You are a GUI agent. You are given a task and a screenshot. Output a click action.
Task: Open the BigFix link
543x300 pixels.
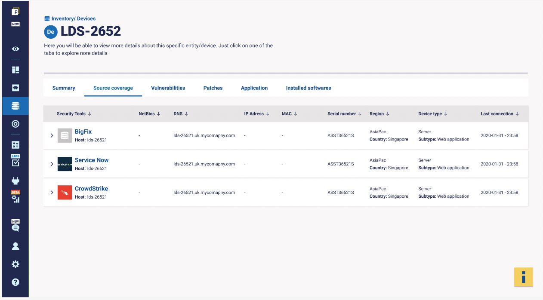(x=83, y=132)
